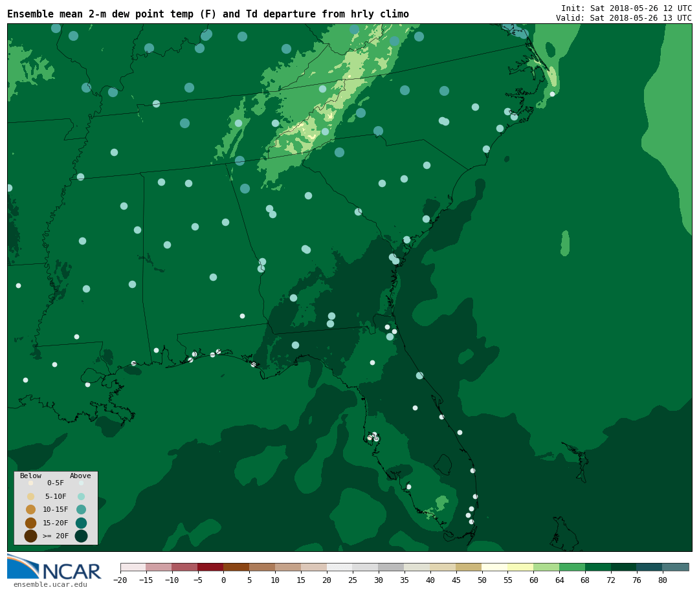This screenshot has height=592, width=699.
Task: Click the '5-10F' legend label
Action: (56, 497)
